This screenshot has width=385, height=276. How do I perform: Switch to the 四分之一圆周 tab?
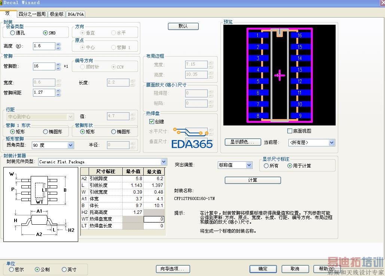(32, 14)
